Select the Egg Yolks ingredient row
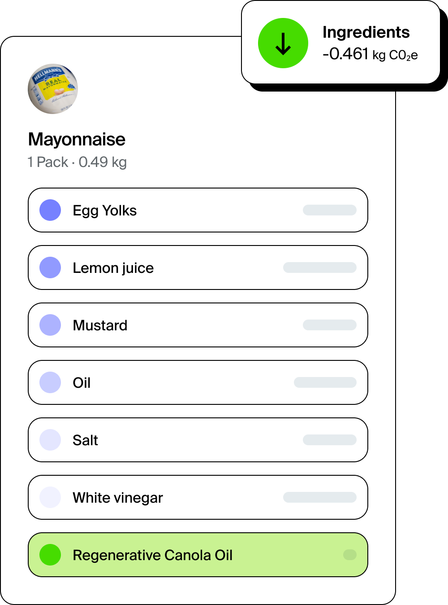Viewport: 448px width, 605px height. 198,210
